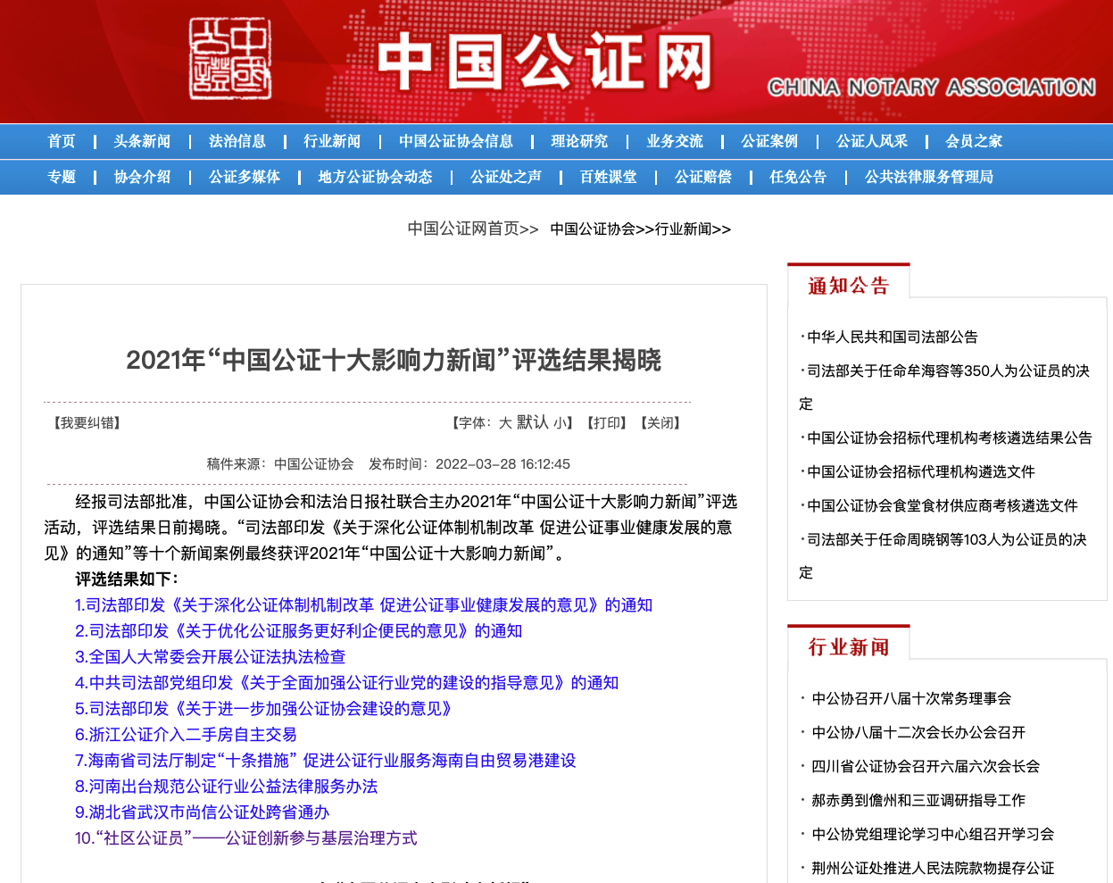Viewport: 1113px width, 883px height.
Task: Click breadcrumb 中国公证网首页
Action: [x=463, y=229]
